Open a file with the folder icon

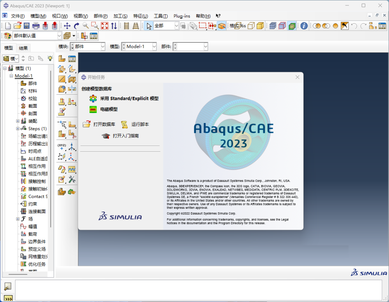(x=18, y=26)
